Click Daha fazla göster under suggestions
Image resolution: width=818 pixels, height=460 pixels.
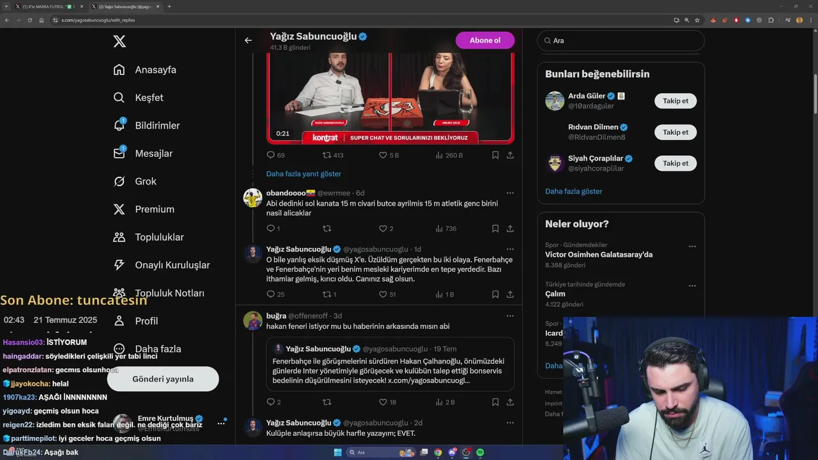[x=573, y=191]
